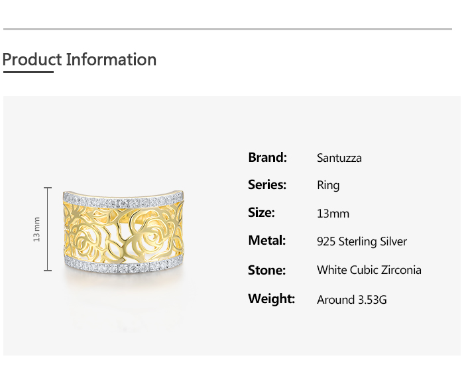This screenshot has width=464, height=390.
Task: Click the Weight: label
Action: pyautogui.click(x=271, y=298)
